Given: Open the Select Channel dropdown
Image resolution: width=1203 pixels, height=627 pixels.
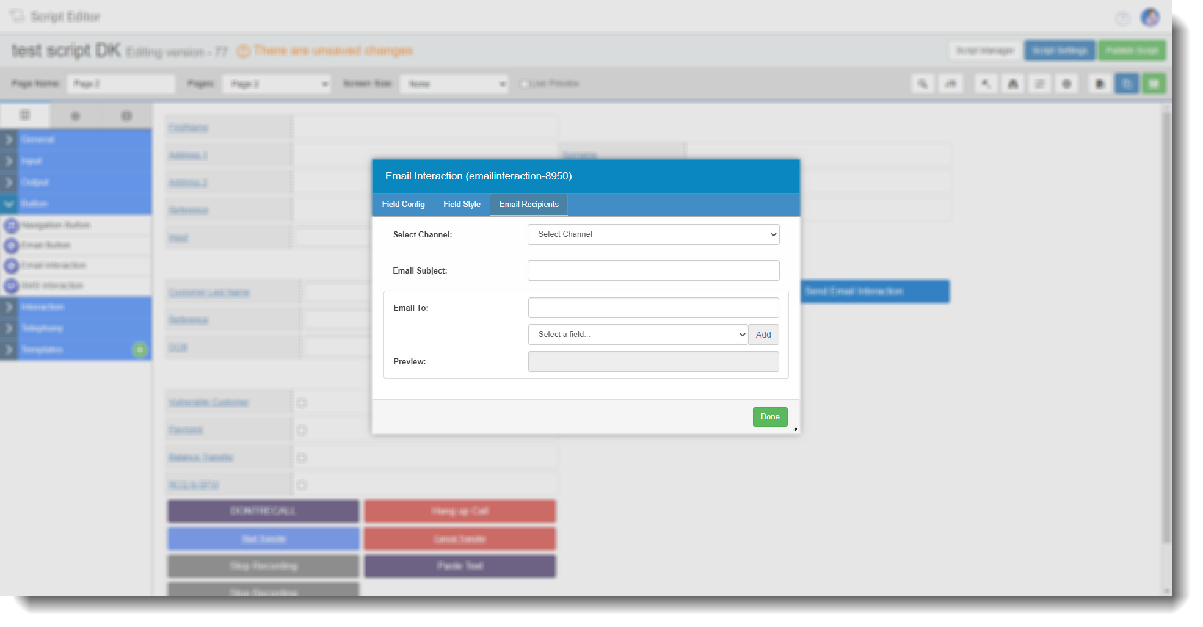Looking at the screenshot, I should point(653,234).
